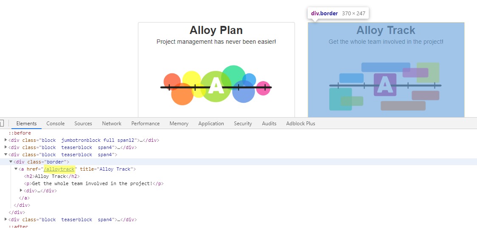The width and height of the screenshot is (477, 228).
Task: Click the Alloy Plan heading link
Action: click(216, 31)
